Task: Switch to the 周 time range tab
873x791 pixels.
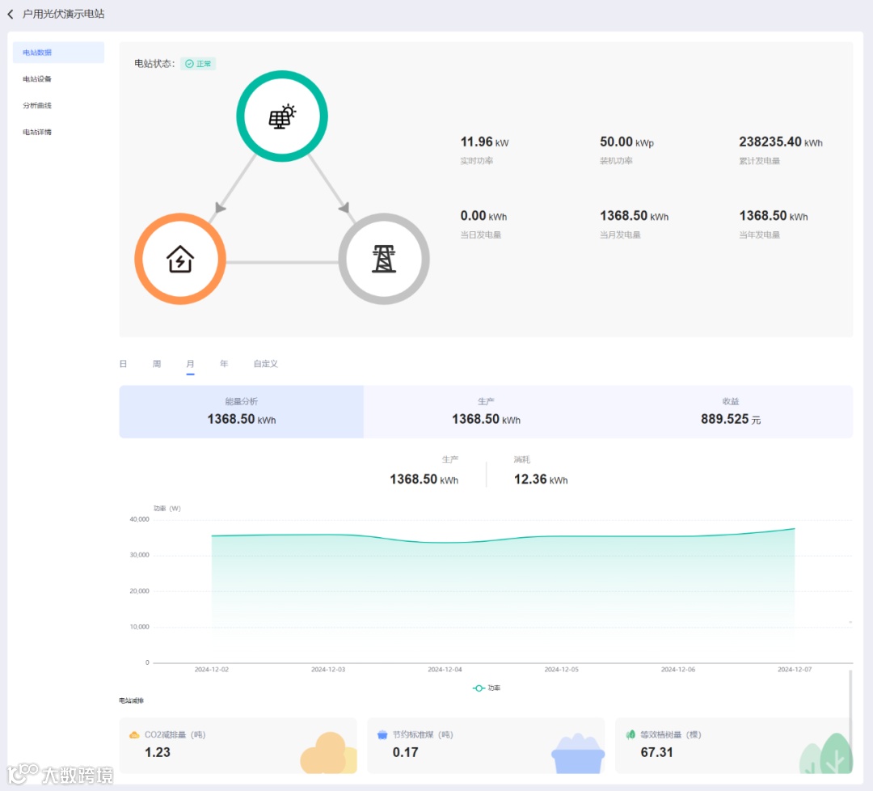Action: (157, 364)
